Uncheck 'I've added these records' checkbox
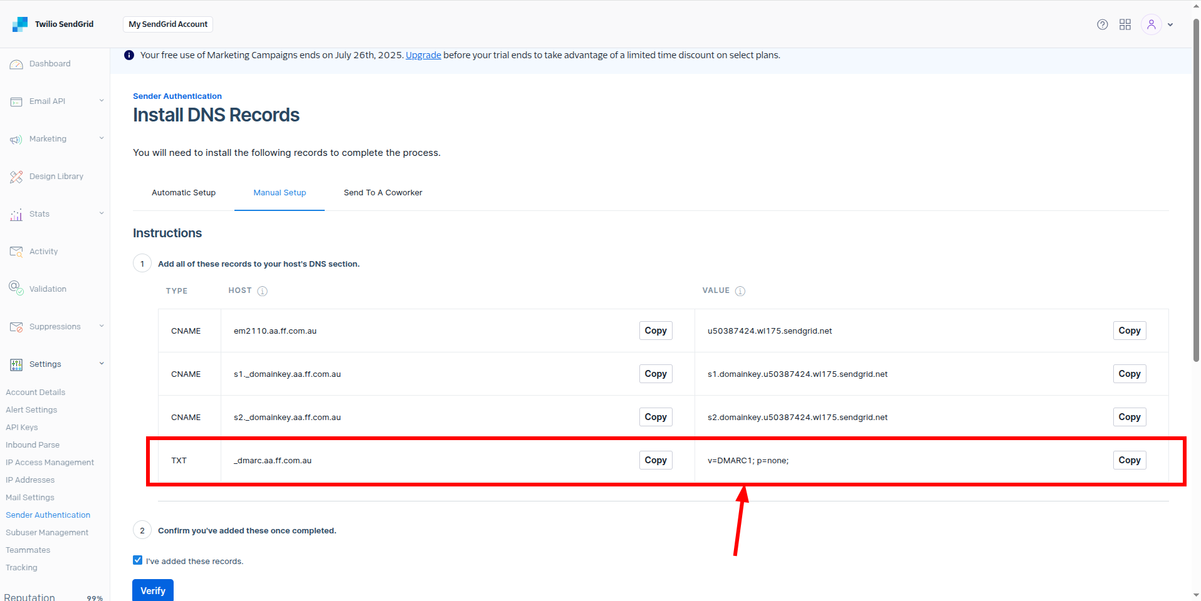 [x=138, y=560]
